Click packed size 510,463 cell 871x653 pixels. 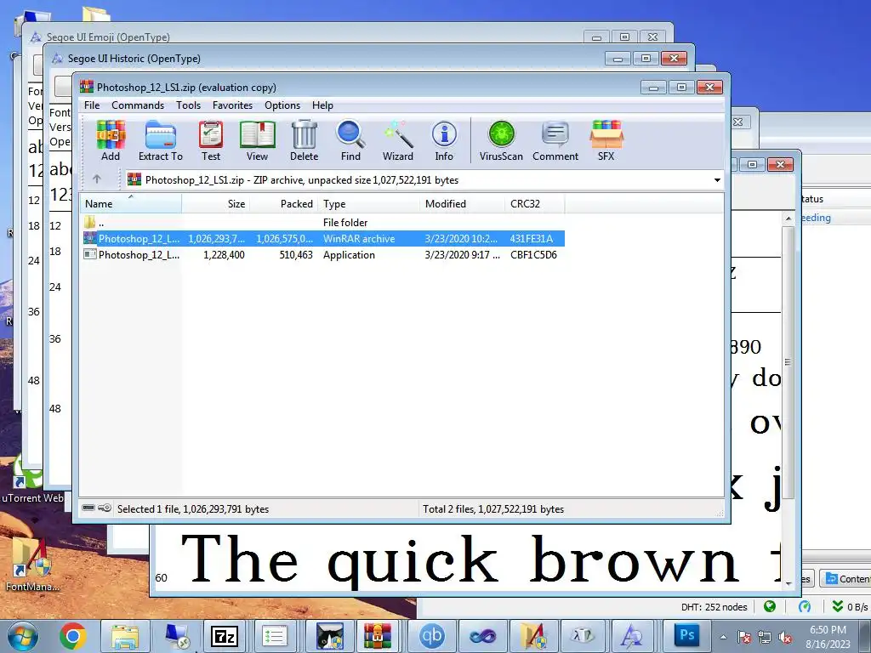[296, 255]
